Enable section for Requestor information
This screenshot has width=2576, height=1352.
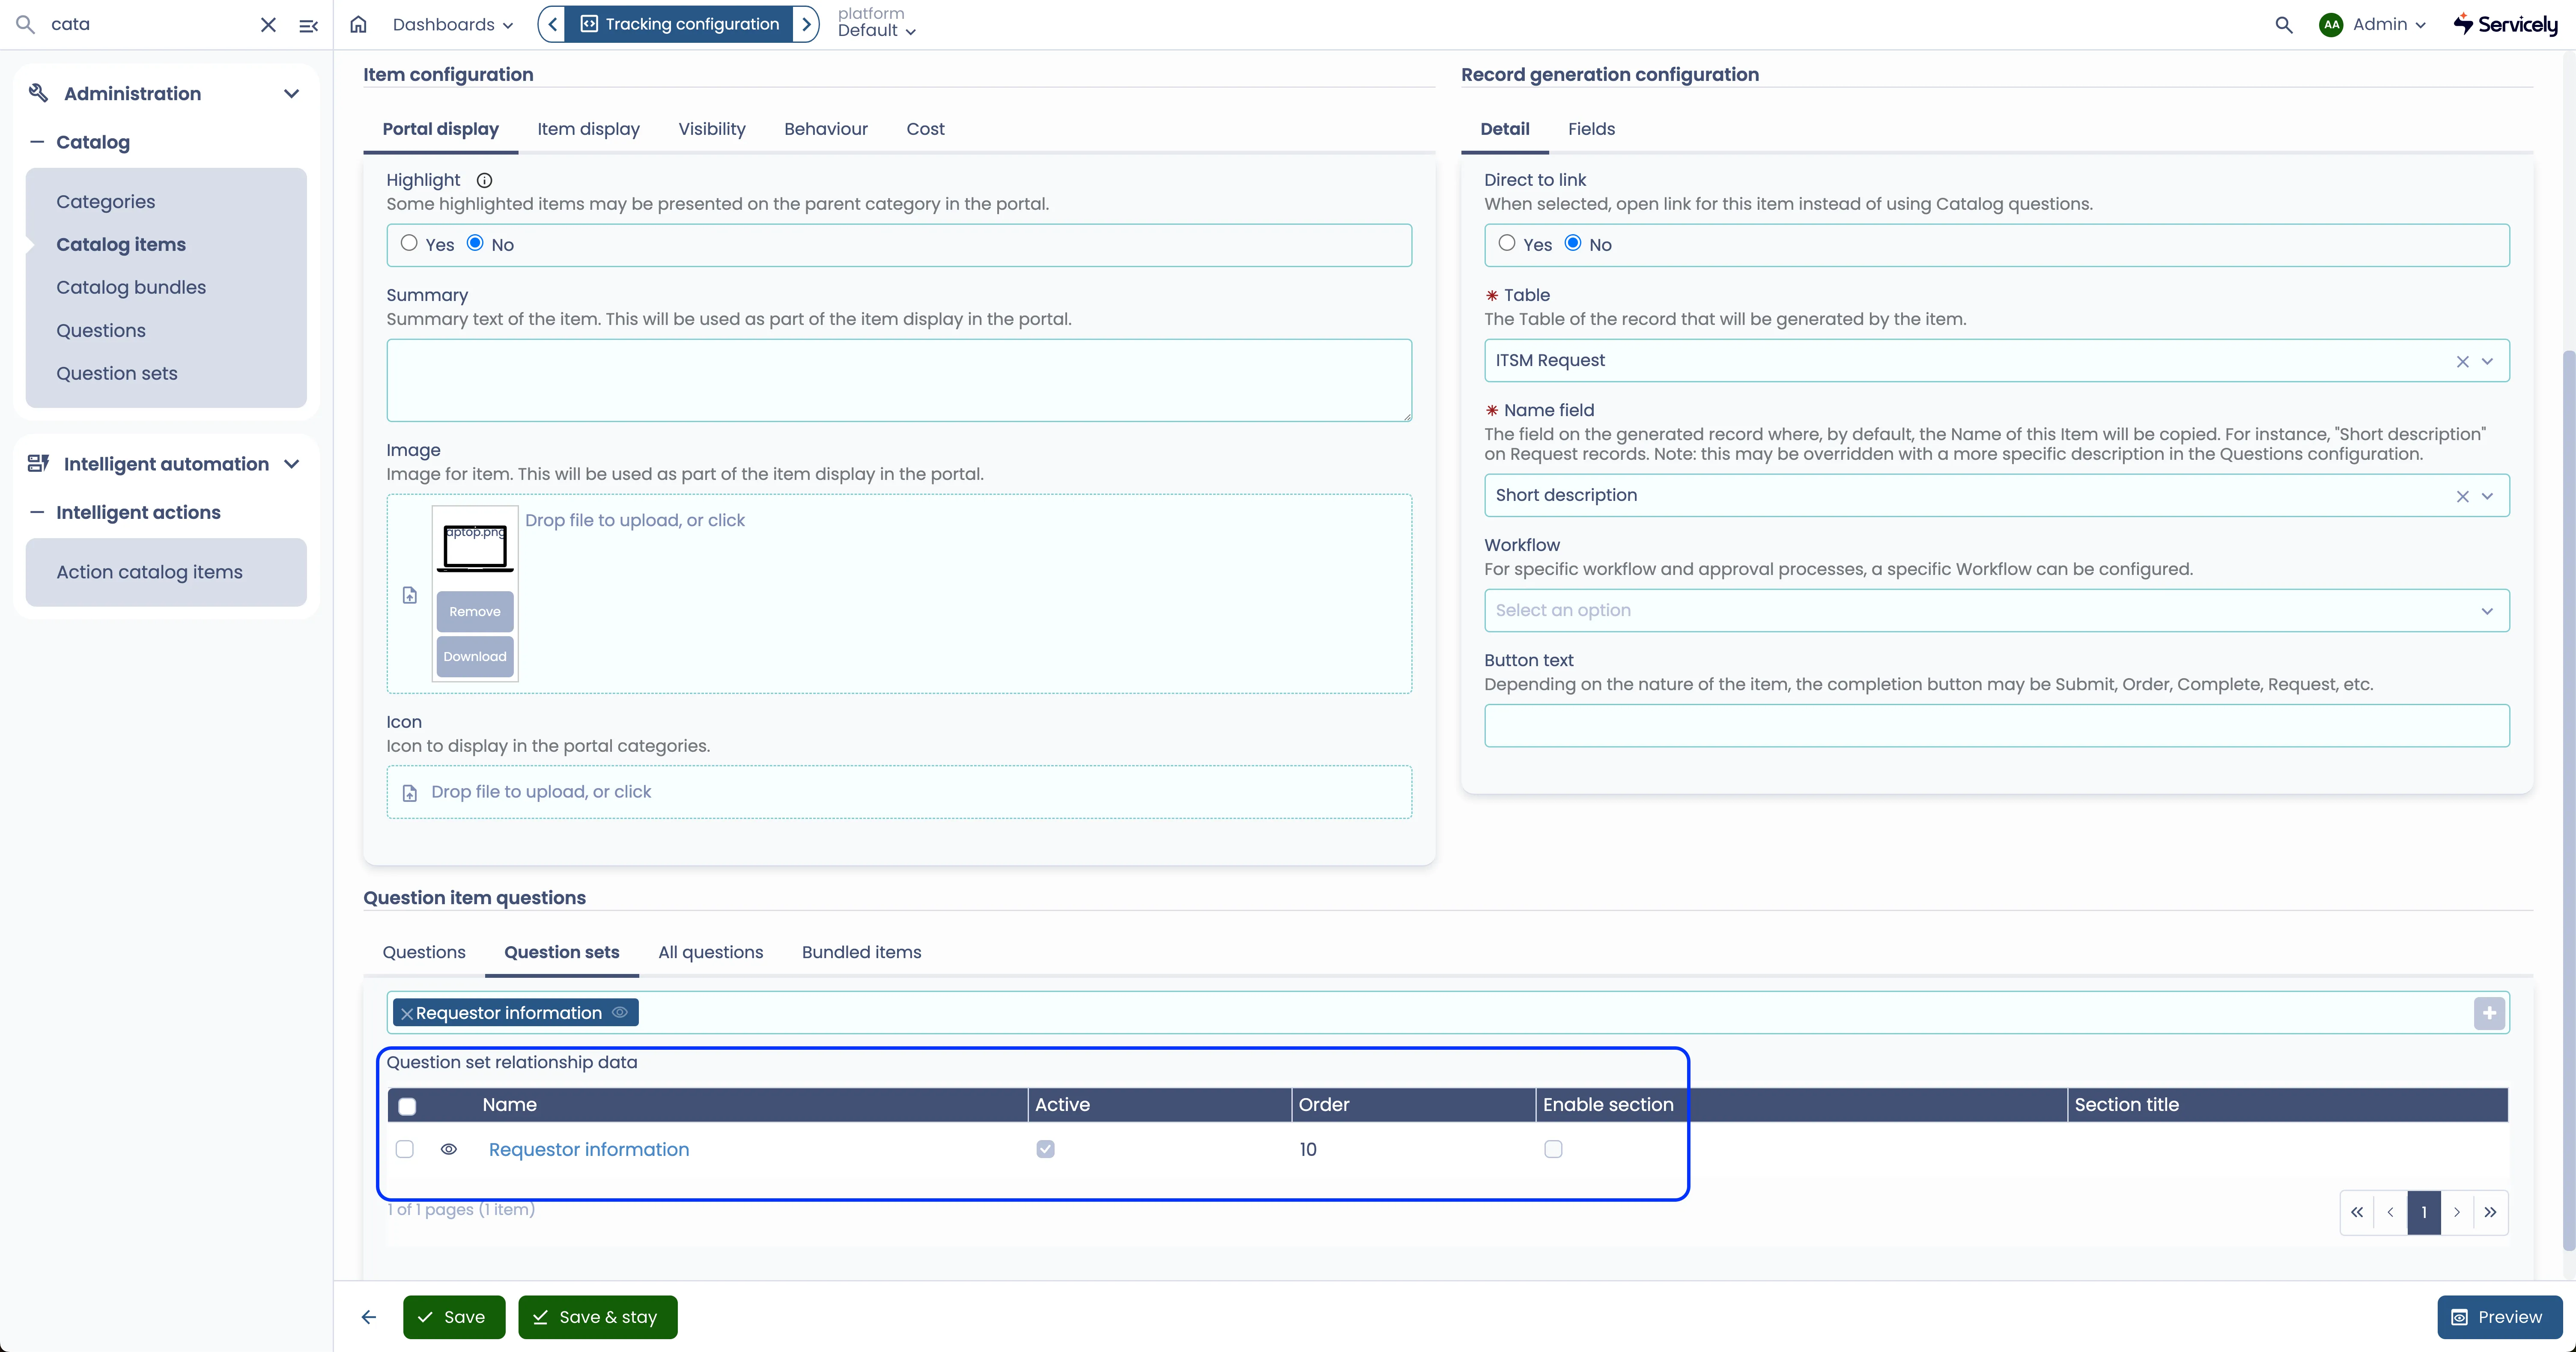pos(1553,1149)
